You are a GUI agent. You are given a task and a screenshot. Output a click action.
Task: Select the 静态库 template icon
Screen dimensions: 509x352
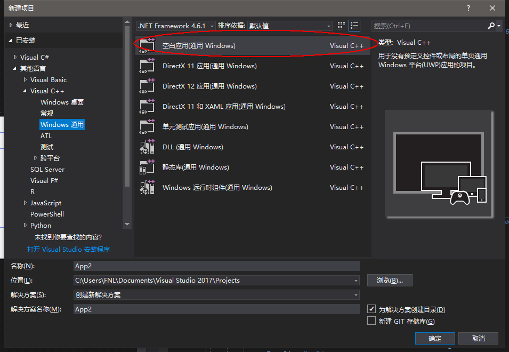[x=147, y=167]
